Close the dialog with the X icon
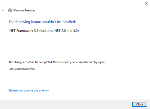The image size is (150, 109). coord(146,3)
